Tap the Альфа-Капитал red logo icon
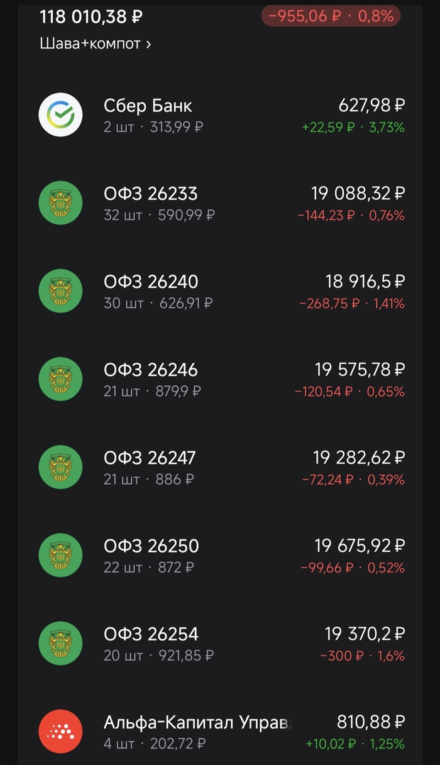The width and height of the screenshot is (440, 765). [x=60, y=731]
